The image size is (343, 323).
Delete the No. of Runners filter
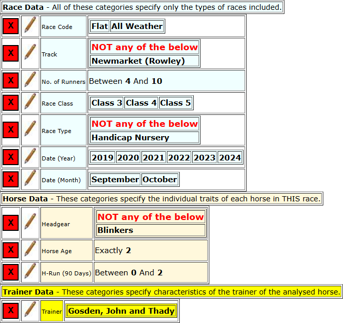coord(11,80)
